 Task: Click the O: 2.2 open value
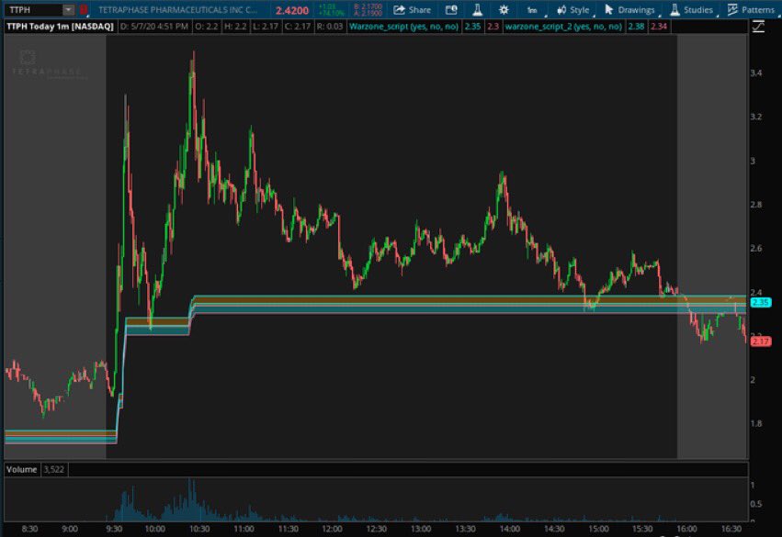tap(207, 27)
